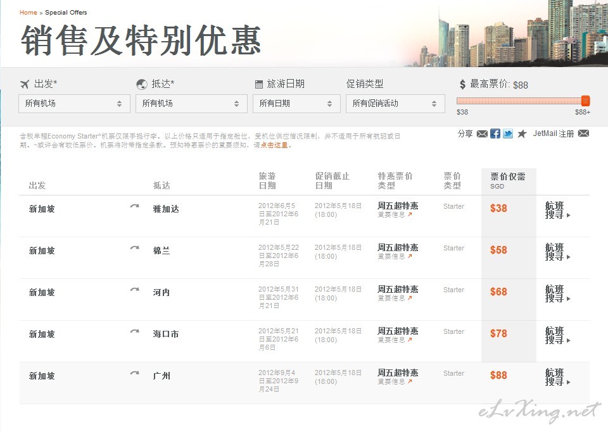Go to Home breadcrumb link
608x432 pixels.
28,13
